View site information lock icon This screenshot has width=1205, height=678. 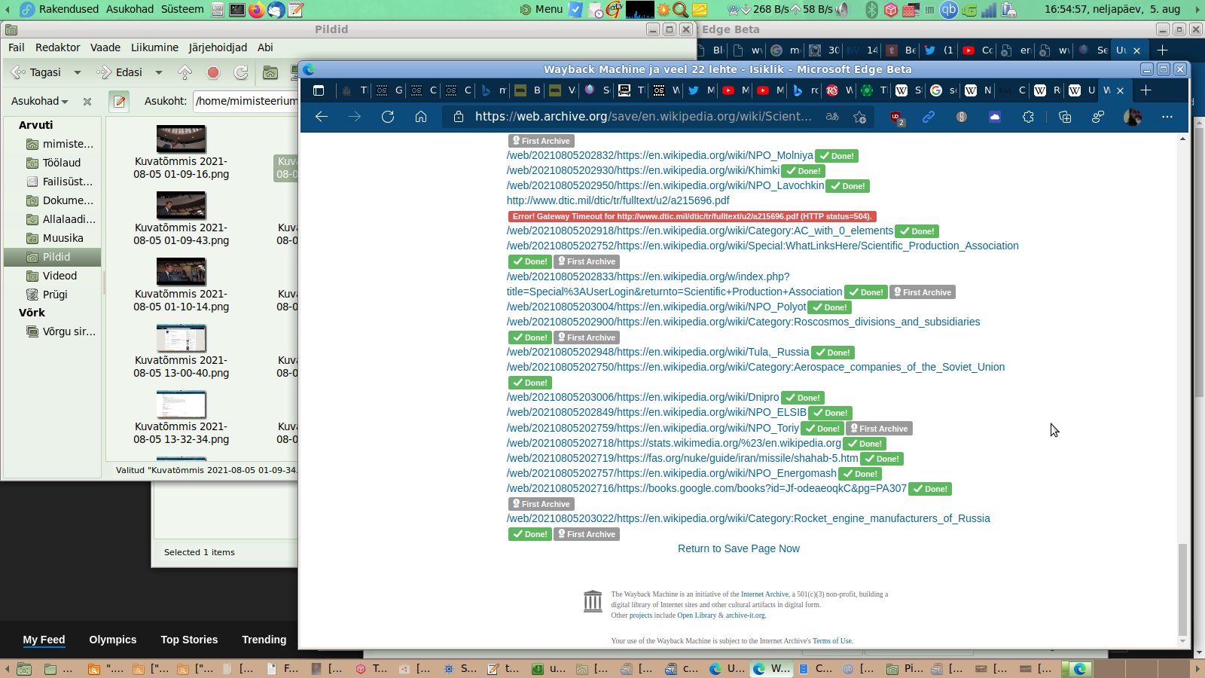pyautogui.click(x=458, y=117)
